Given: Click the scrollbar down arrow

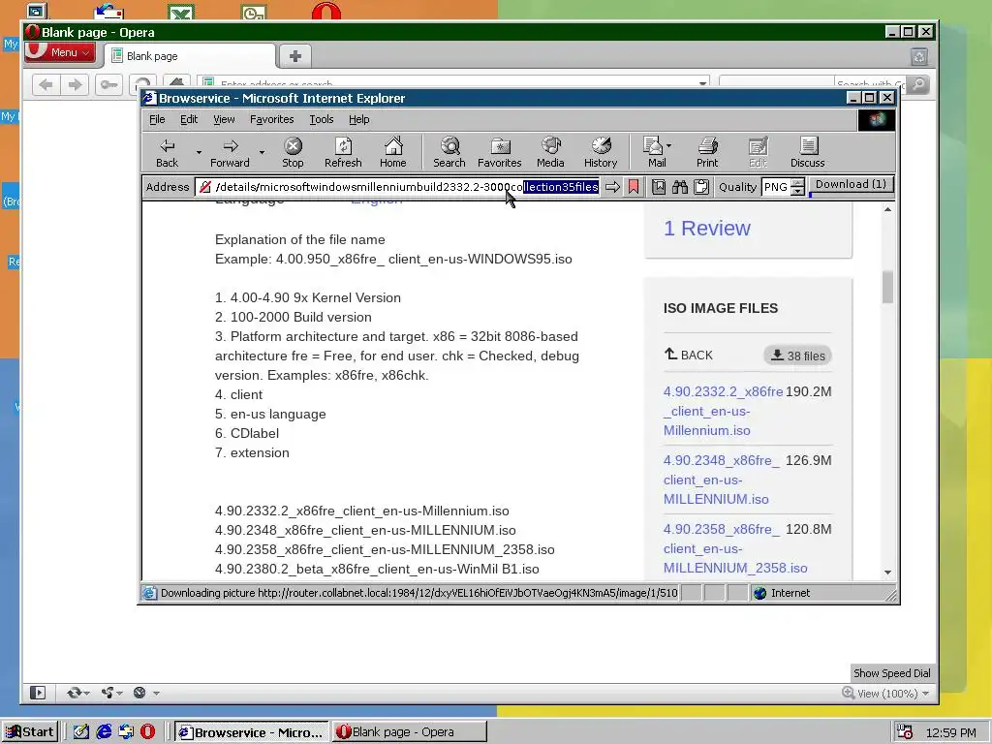Looking at the screenshot, I should point(887,572).
